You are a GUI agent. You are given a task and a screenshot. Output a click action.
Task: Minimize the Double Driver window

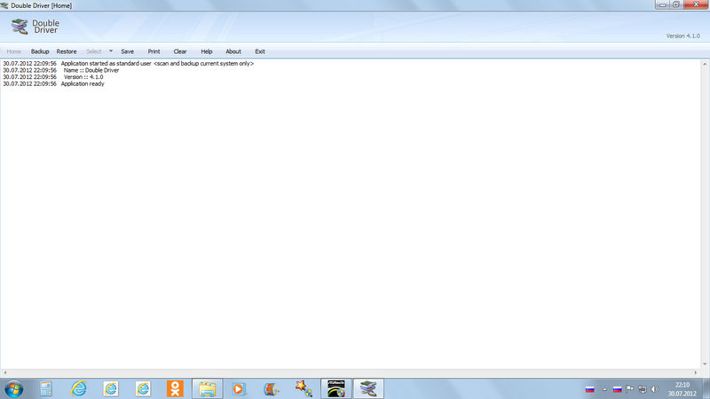(662, 4)
